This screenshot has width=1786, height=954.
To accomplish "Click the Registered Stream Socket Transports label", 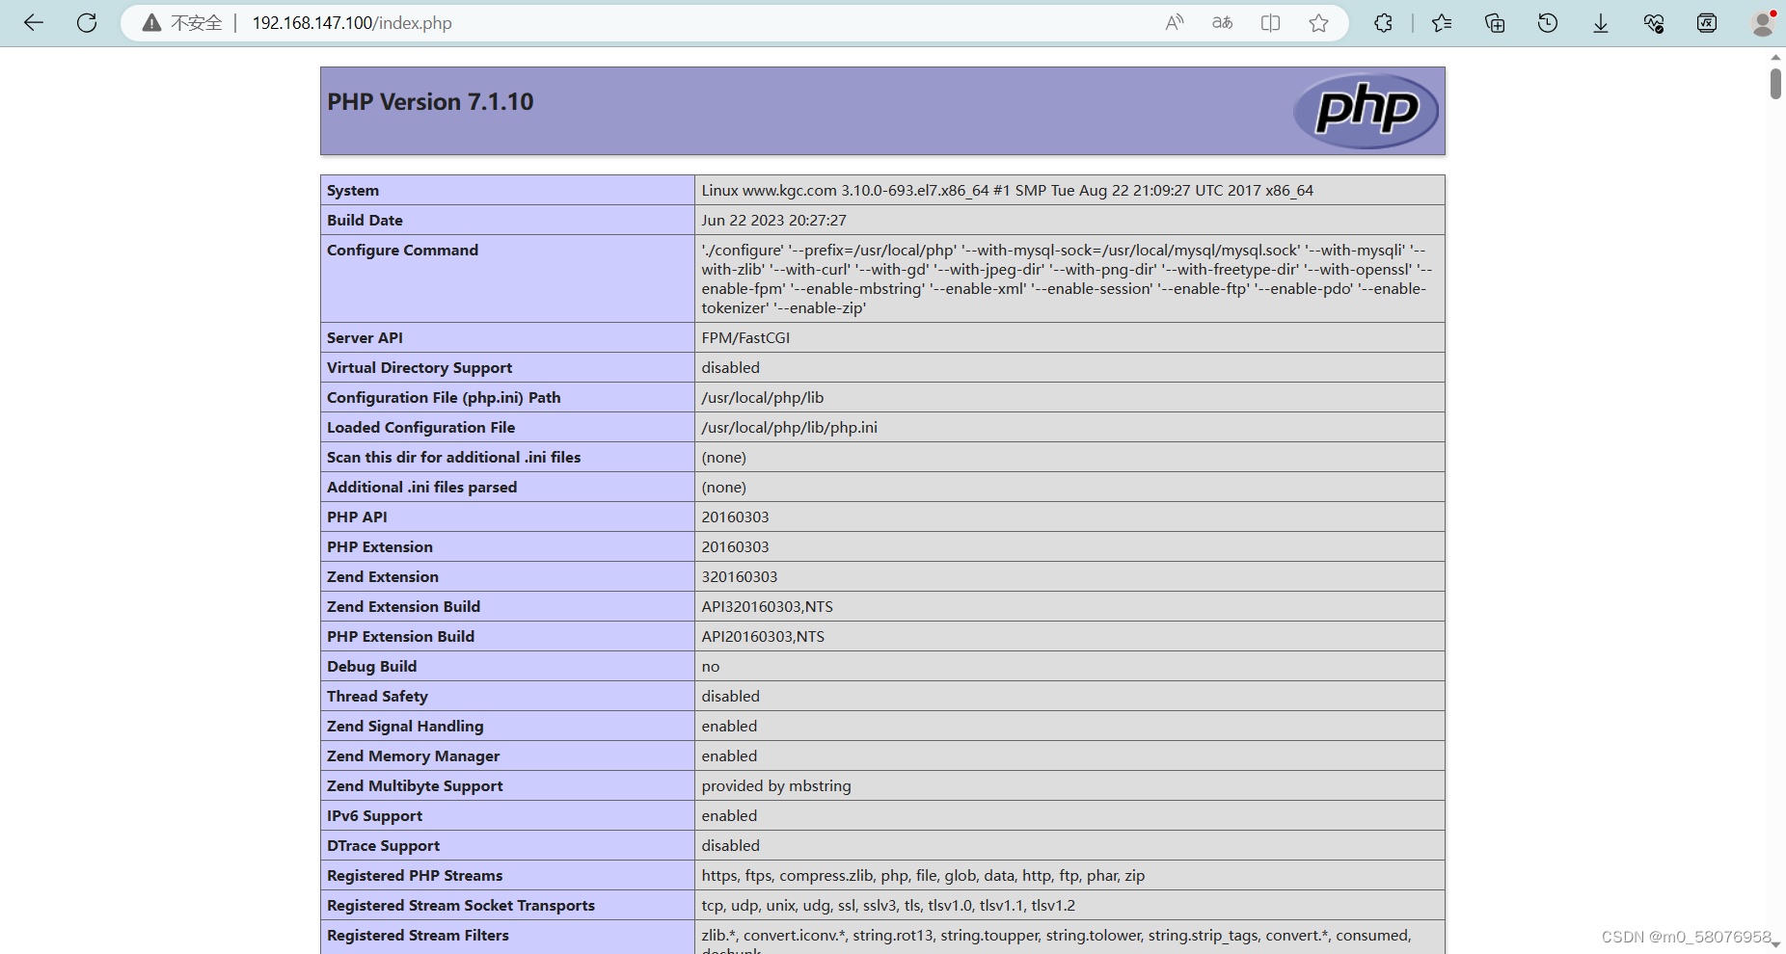I will coord(461,906).
